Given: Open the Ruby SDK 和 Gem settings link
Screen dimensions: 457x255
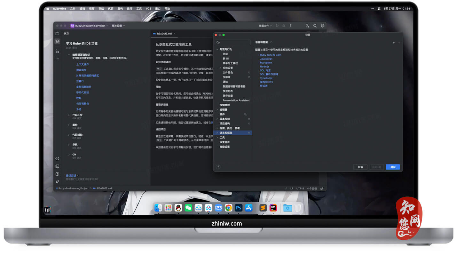Looking at the screenshot, I should [x=271, y=55].
